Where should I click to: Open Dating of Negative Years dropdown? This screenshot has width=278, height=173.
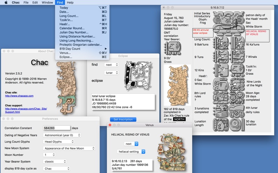pyautogui.click(x=62, y=135)
